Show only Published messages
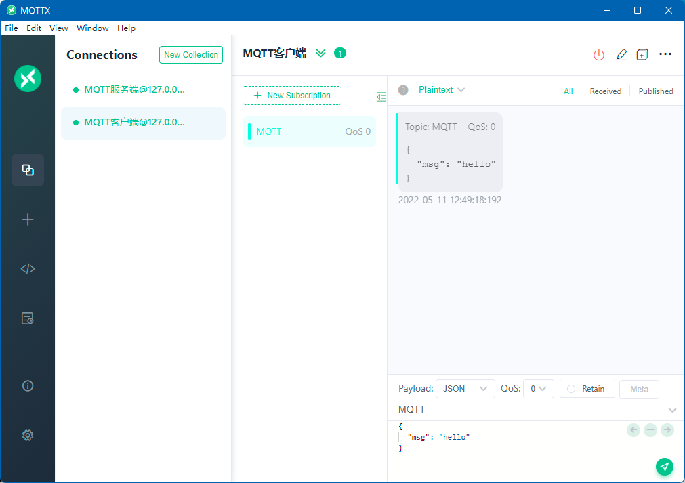Viewport: 685px width, 483px height. (x=656, y=91)
